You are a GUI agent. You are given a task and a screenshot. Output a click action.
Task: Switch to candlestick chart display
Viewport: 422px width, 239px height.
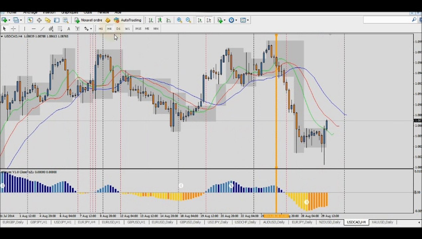click(159, 20)
